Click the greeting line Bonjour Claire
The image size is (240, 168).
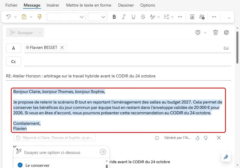pos(59,92)
